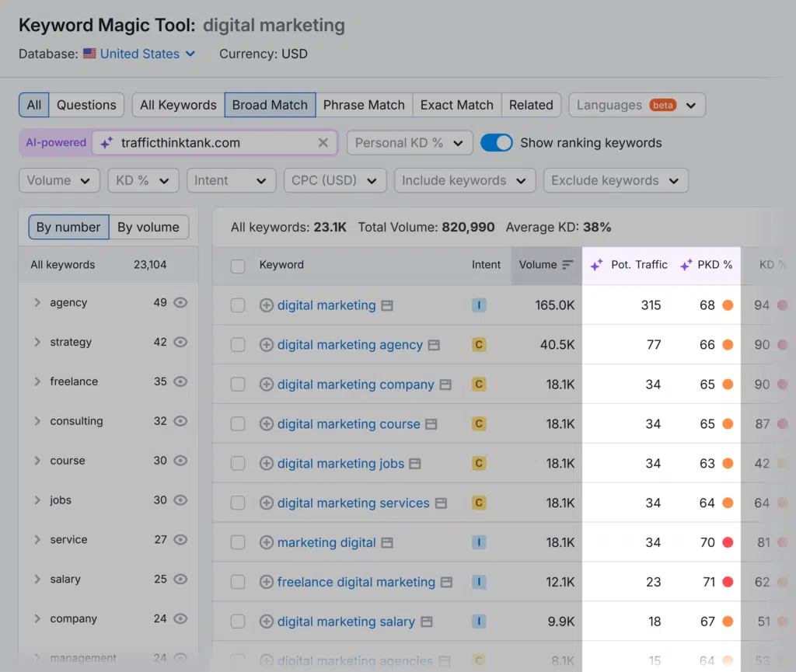Clear the trafficthinktank.com filter using the X icon
The width and height of the screenshot is (796, 672).
(x=323, y=142)
